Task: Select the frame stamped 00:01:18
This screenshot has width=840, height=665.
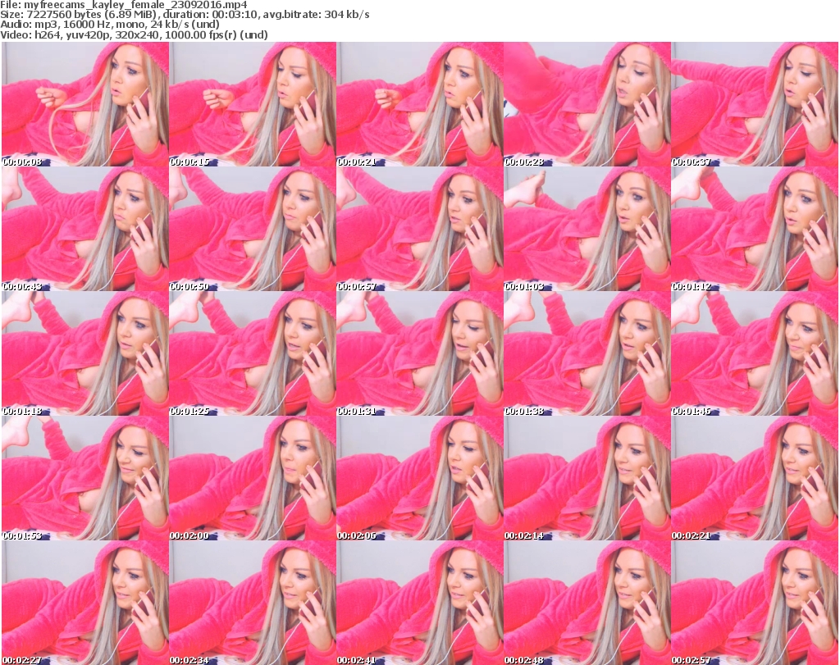Action: (85, 353)
